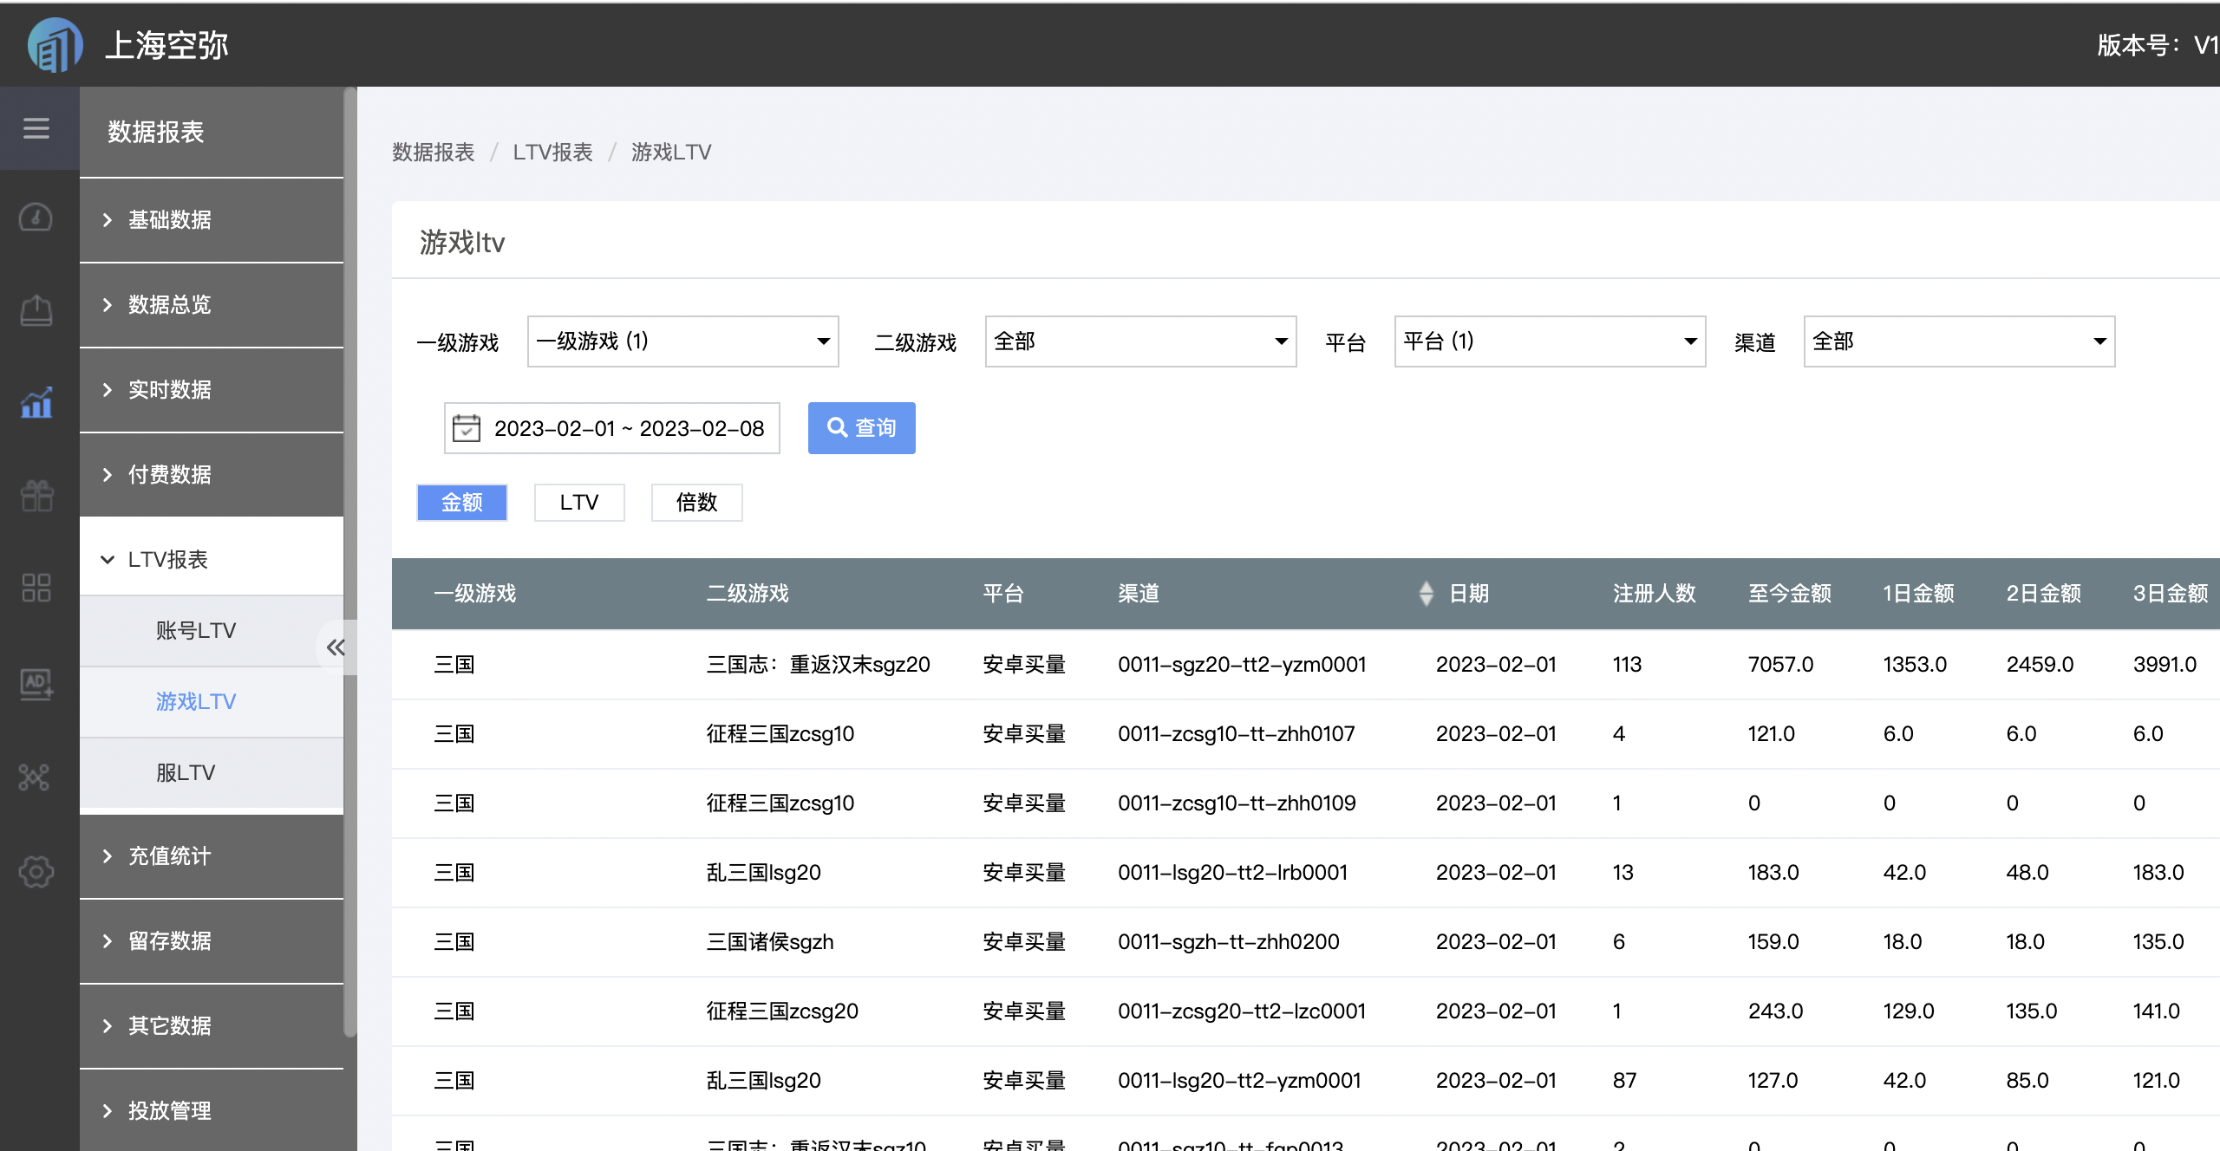Expand 数据总览 menu section

(212, 305)
